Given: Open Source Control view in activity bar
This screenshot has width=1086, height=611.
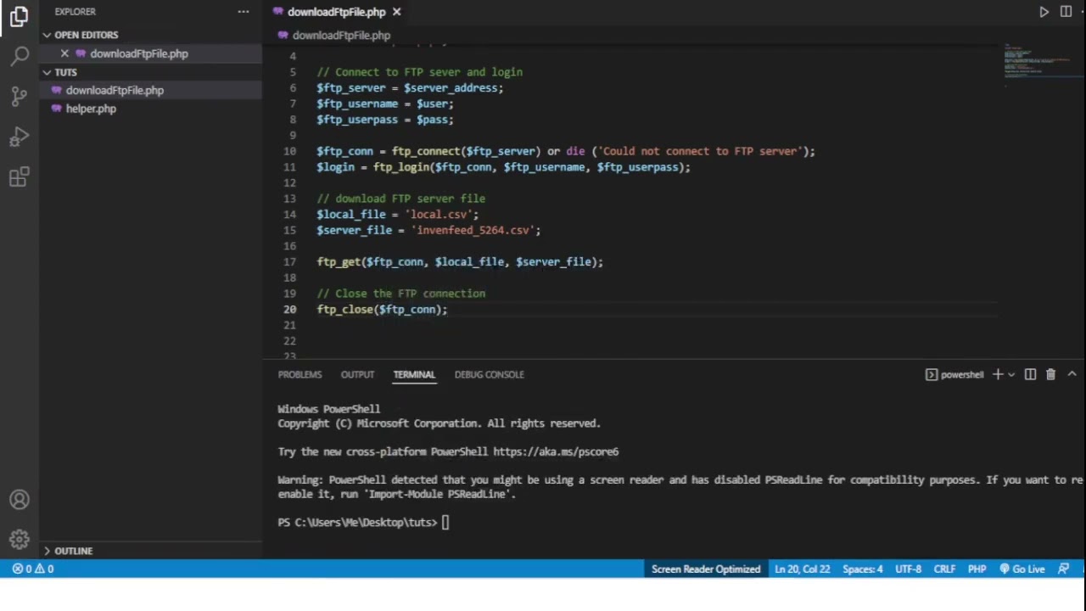Looking at the screenshot, I should tap(19, 96).
